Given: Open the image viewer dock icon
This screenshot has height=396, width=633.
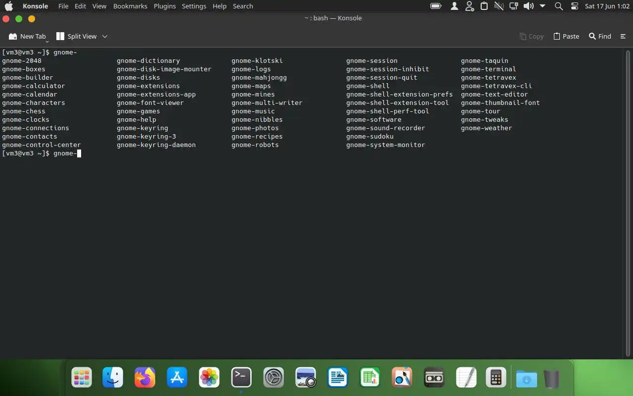Looking at the screenshot, I should [x=306, y=378].
